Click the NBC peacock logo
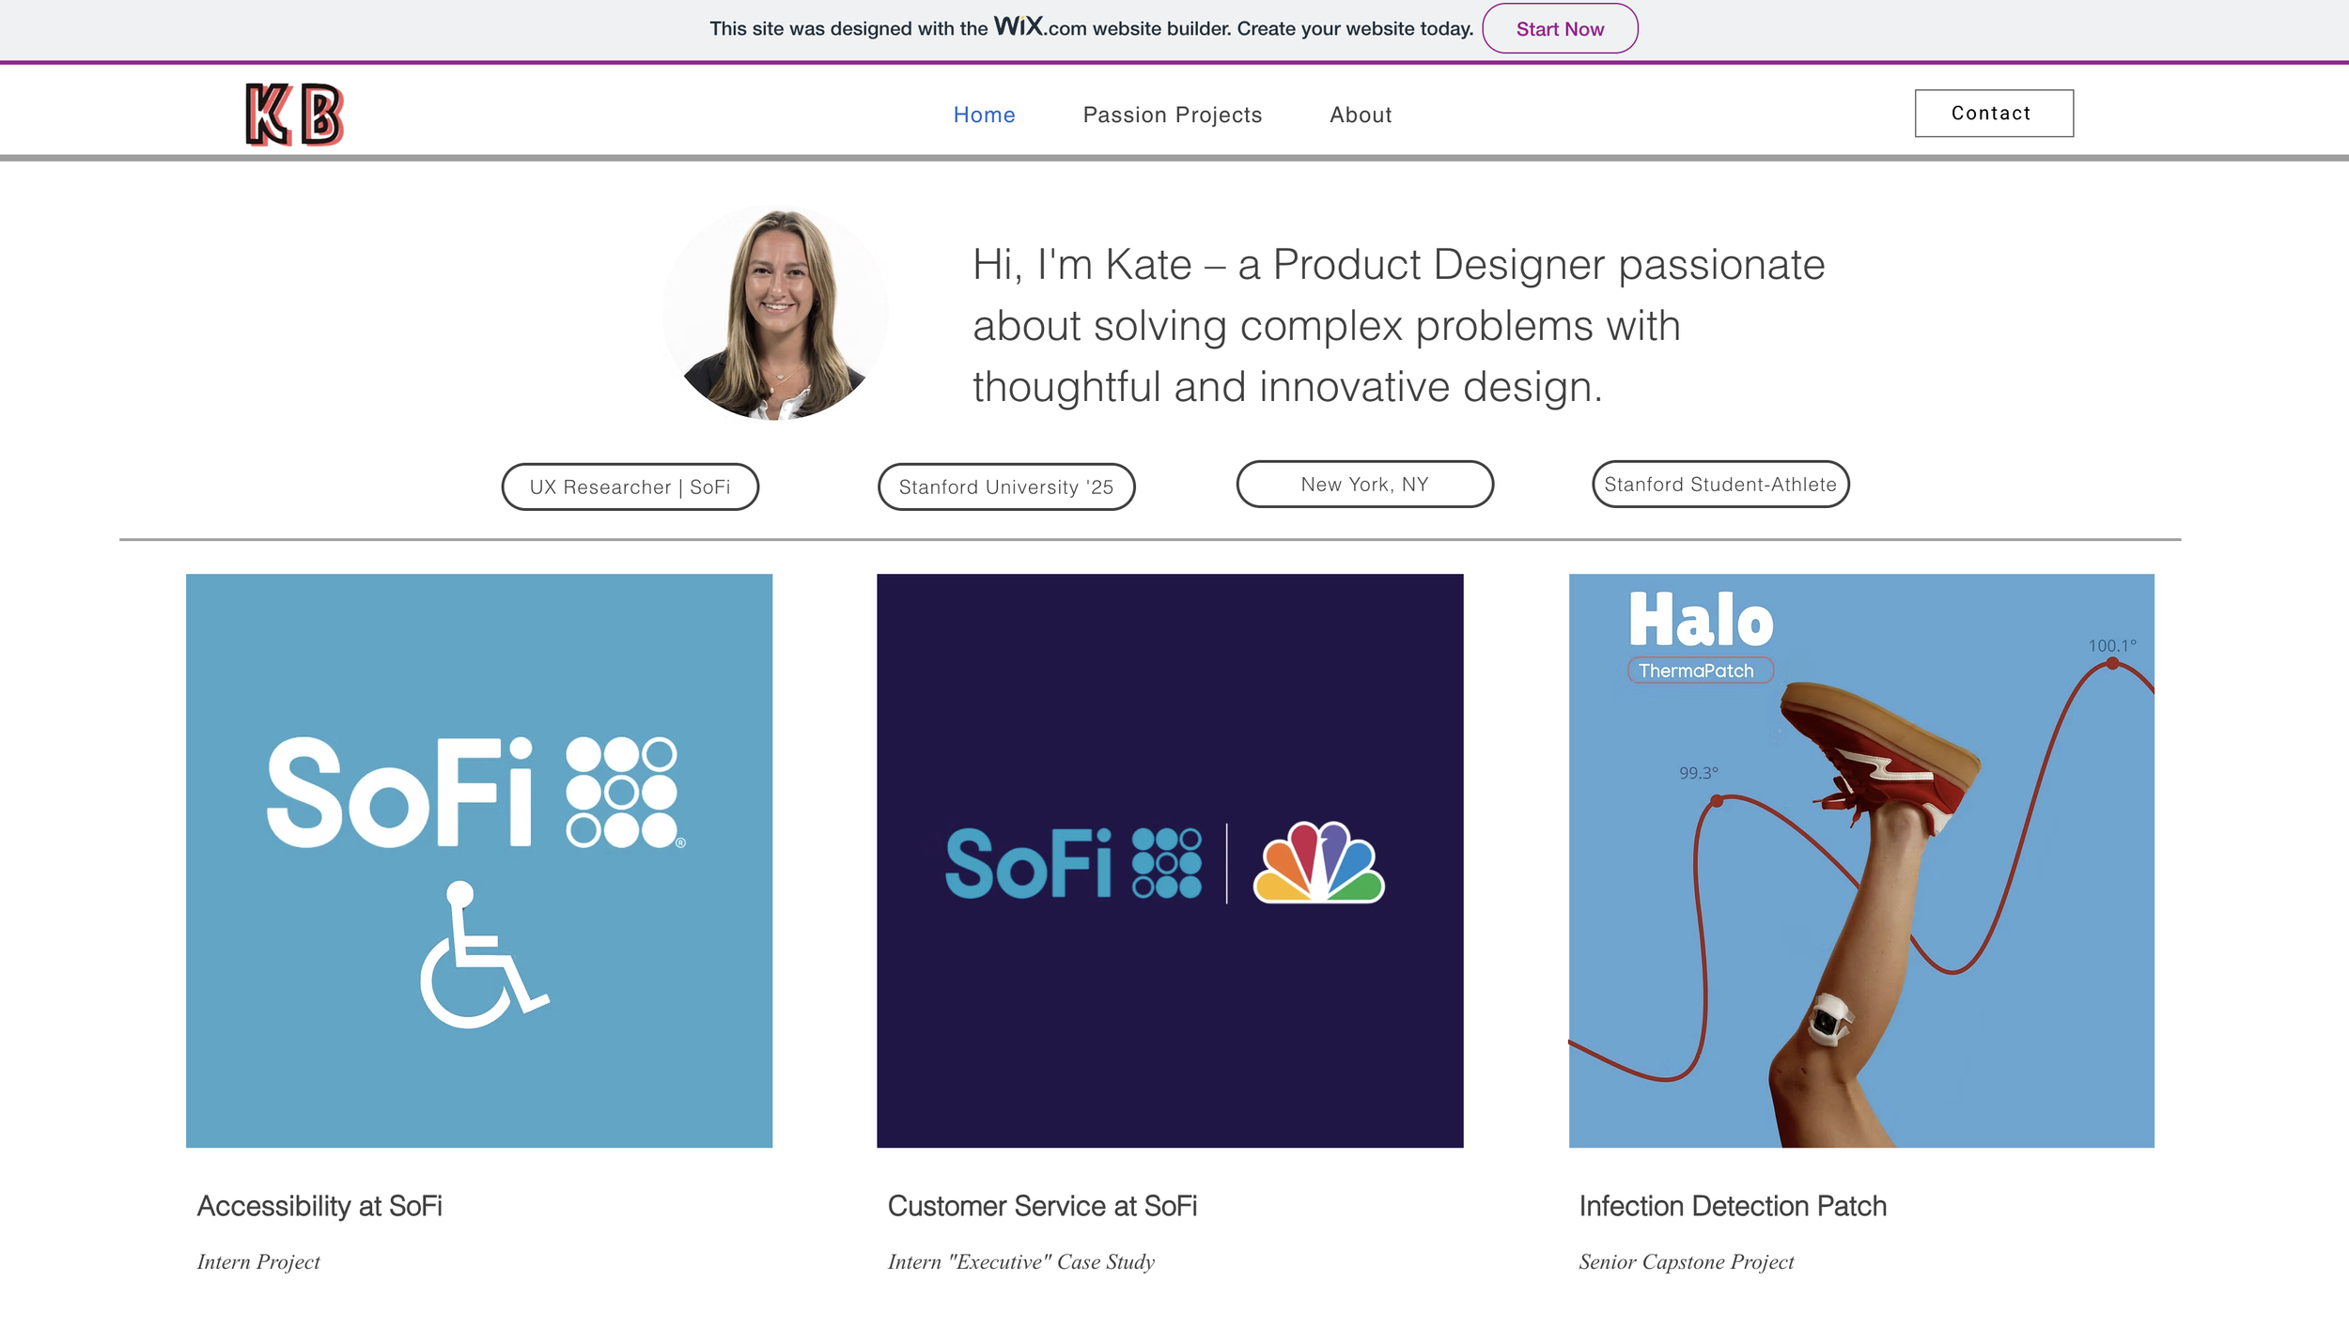Image resolution: width=2349 pixels, height=1343 pixels. [1318, 863]
